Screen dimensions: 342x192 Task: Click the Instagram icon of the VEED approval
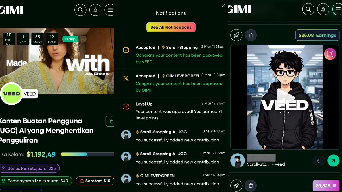pyautogui.click(x=126, y=50)
